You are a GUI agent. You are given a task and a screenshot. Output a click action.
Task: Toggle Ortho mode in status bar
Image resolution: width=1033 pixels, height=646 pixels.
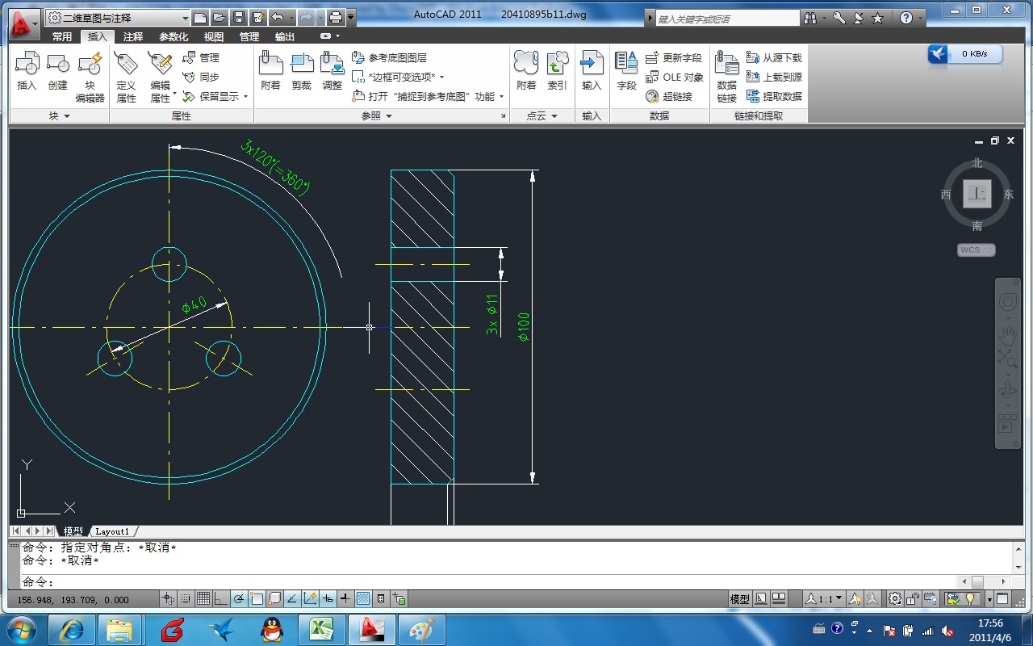(221, 598)
